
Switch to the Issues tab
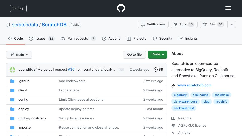42,38
